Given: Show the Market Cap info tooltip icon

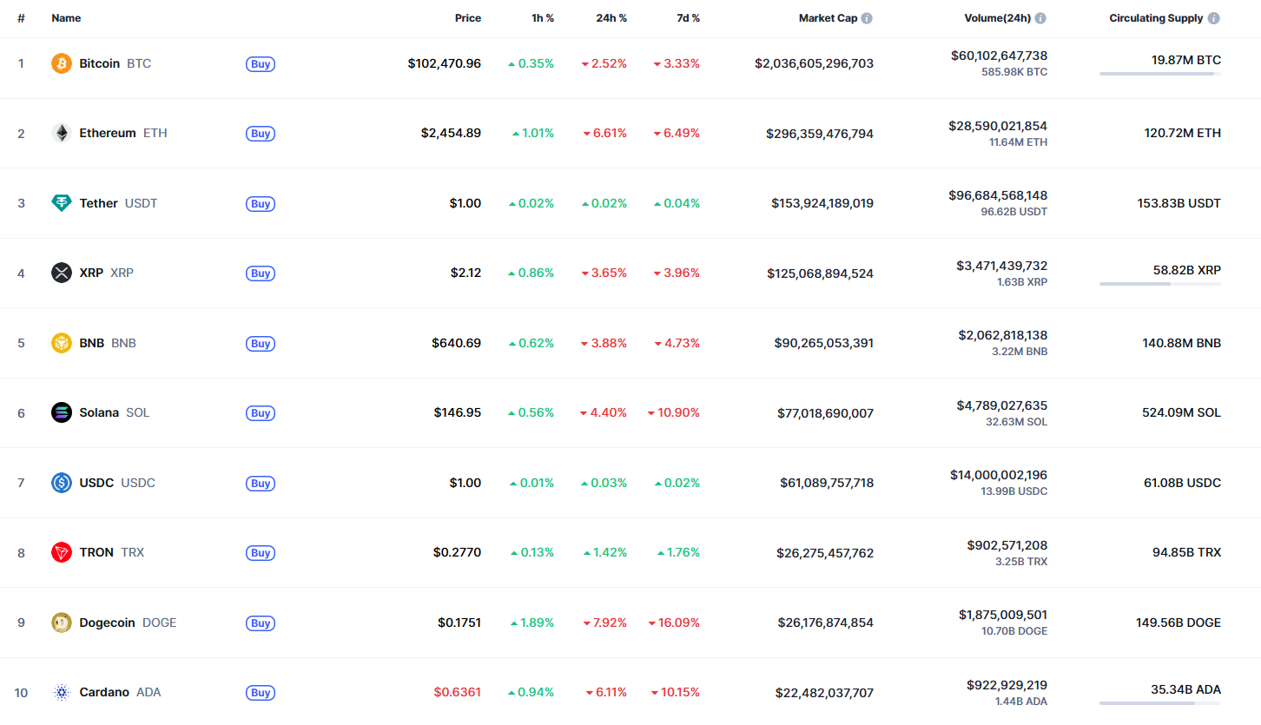Looking at the screenshot, I should [x=867, y=18].
